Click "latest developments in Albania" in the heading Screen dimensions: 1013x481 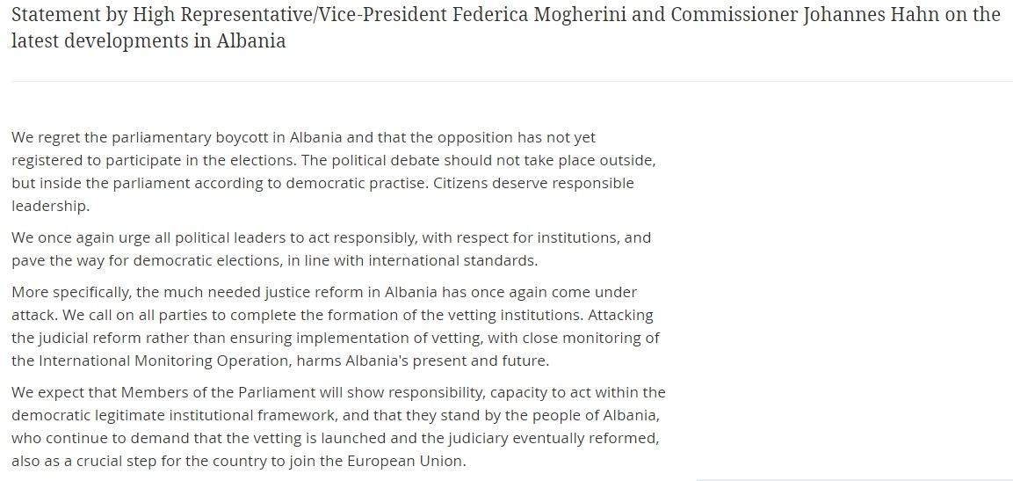148,40
